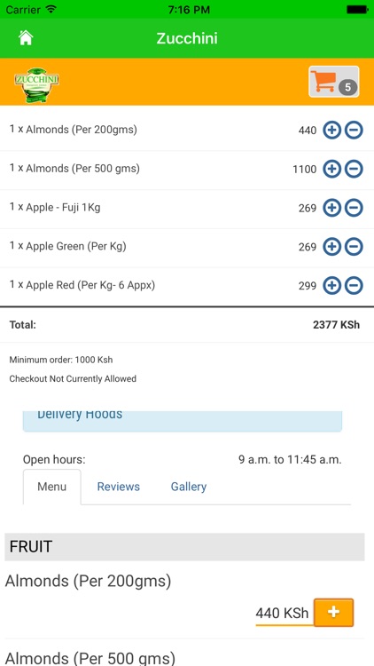The width and height of the screenshot is (374, 666).
Task: Switch to the Reviews tab
Action: pos(118,487)
